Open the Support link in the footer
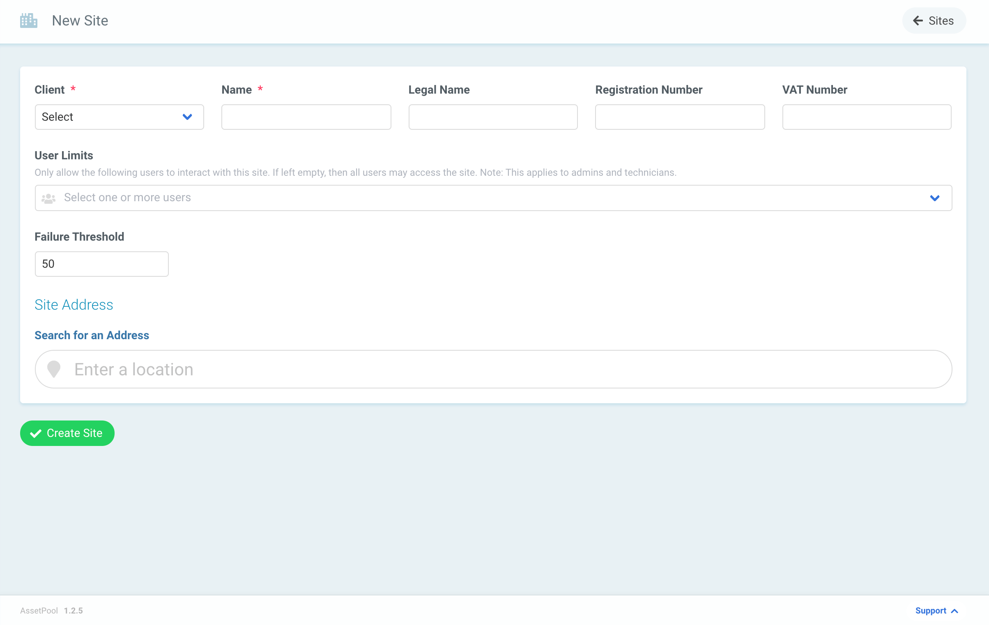This screenshot has height=625, width=989. (x=931, y=611)
